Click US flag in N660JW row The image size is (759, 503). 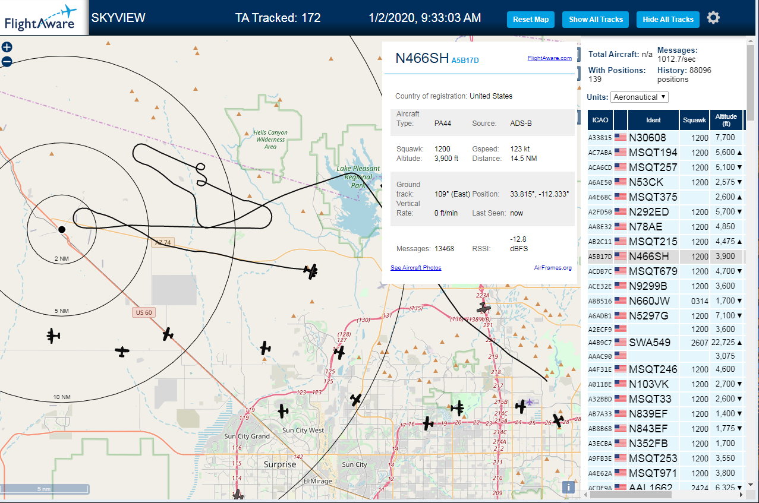[621, 300]
